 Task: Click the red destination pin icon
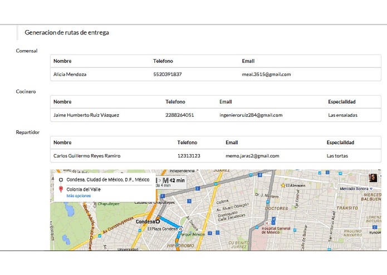(x=61, y=189)
